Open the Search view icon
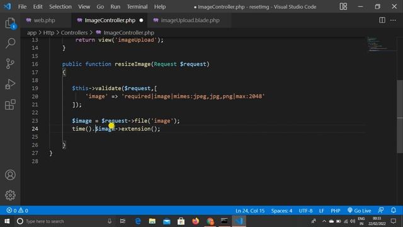Screen dimensions: 403x227 click(10, 44)
